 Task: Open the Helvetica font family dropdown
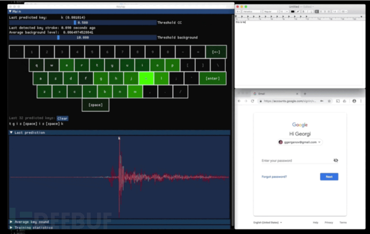click(x=252, y=12)
